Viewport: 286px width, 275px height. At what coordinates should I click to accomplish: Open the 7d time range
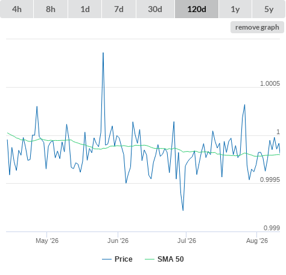click(119, 9)
